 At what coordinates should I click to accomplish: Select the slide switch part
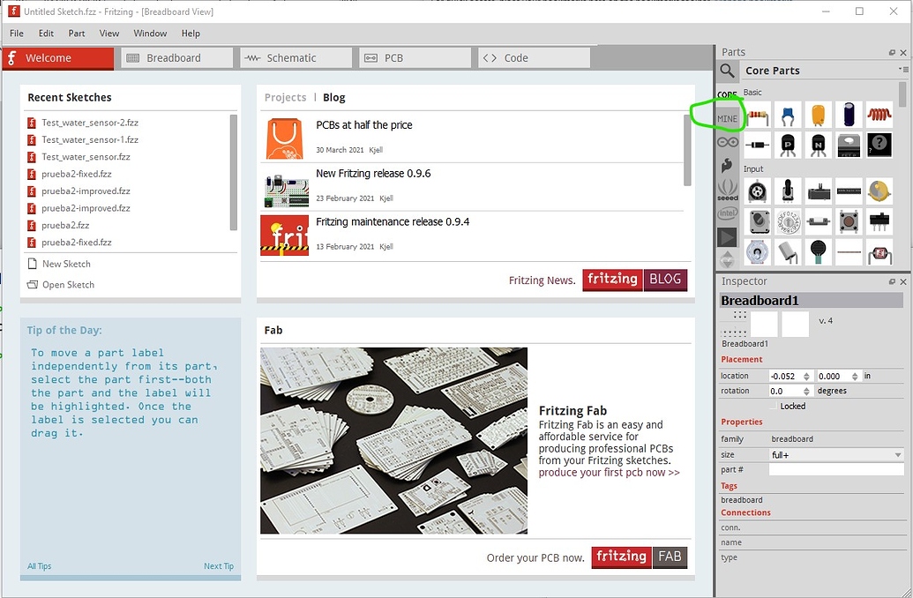(879, 221)
